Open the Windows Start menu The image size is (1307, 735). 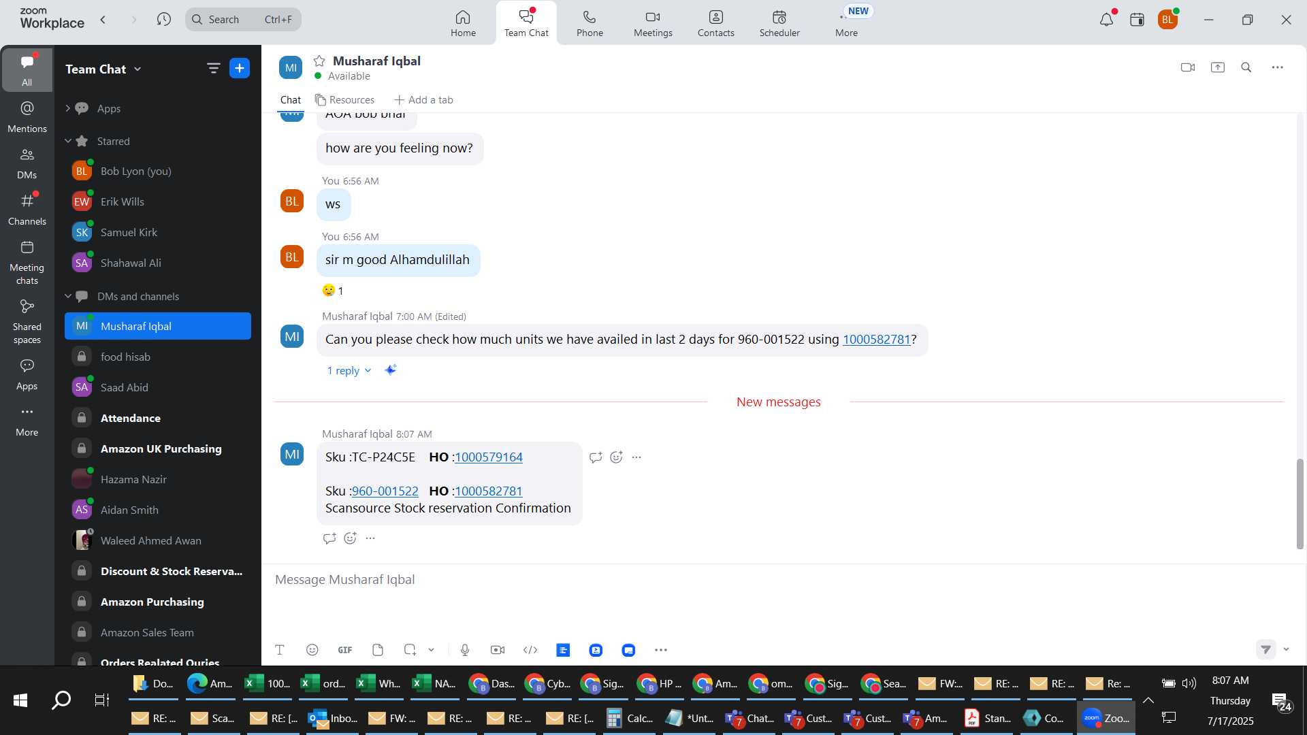20,700
